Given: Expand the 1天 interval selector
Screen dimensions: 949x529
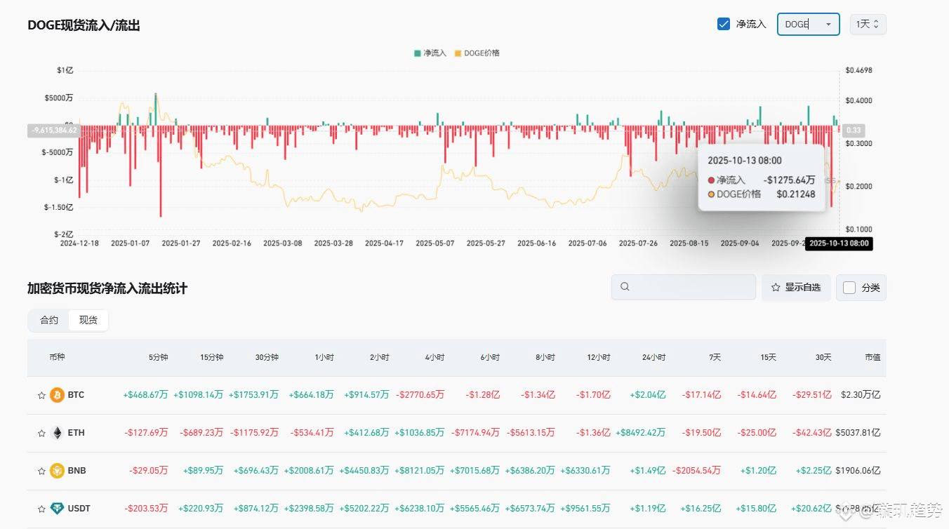Looking at the screenshot, I should (868, 24).
